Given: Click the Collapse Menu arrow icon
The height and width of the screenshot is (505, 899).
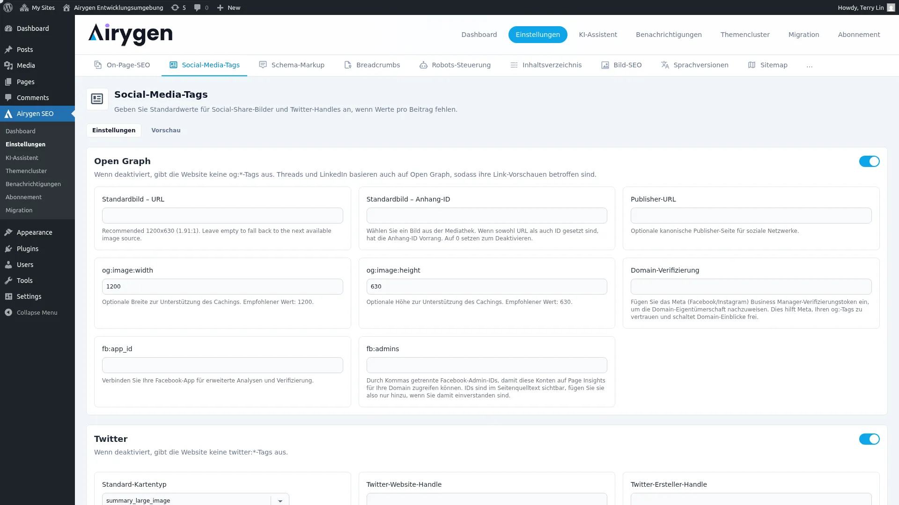Looking at the screenshot, I should [8, 312].
